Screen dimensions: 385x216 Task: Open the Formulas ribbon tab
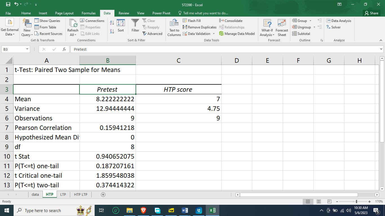(x=88, y=13)
